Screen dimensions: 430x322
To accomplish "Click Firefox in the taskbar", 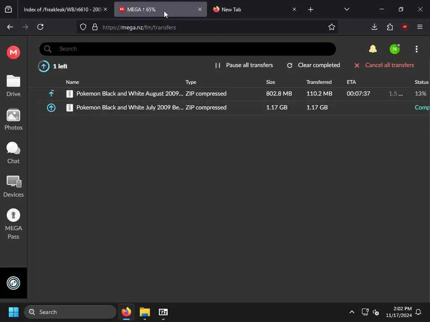I will [126, 312].
